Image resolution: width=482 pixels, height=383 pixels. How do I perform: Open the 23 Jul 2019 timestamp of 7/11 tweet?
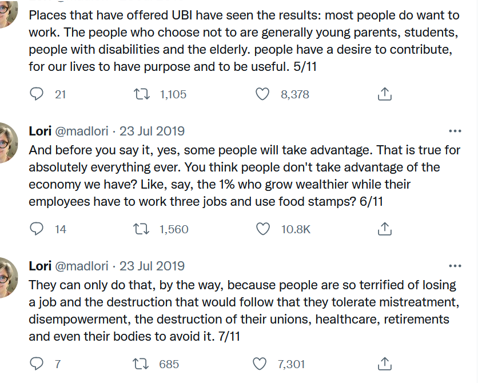(x=152, y=266)
